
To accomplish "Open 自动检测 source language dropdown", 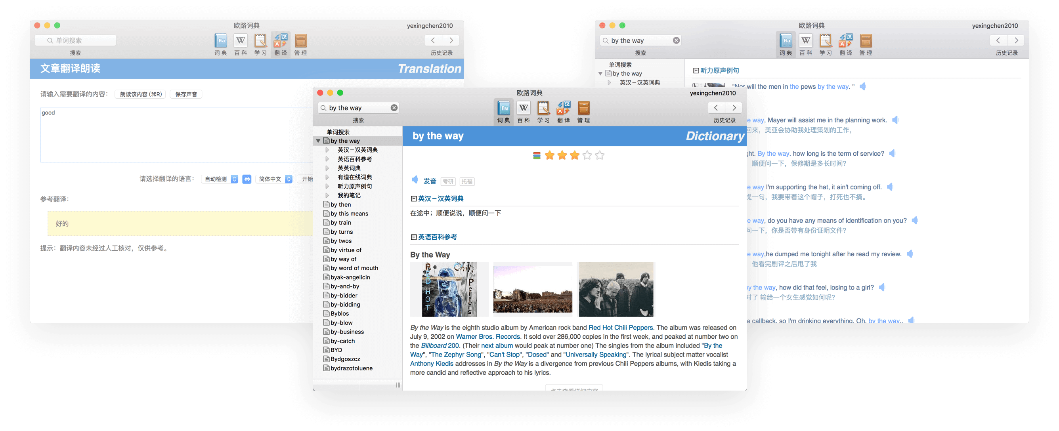I will coord(220,179).
